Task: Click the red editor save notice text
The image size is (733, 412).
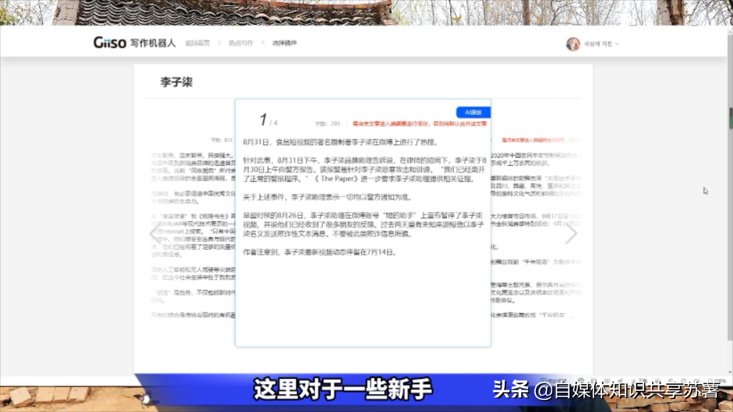Action: [419, 124]
